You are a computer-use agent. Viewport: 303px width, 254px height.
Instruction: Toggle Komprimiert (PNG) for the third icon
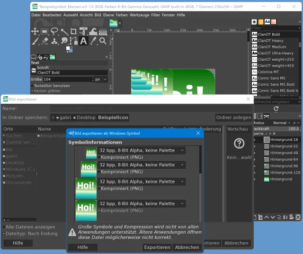(x=99, y=189)
